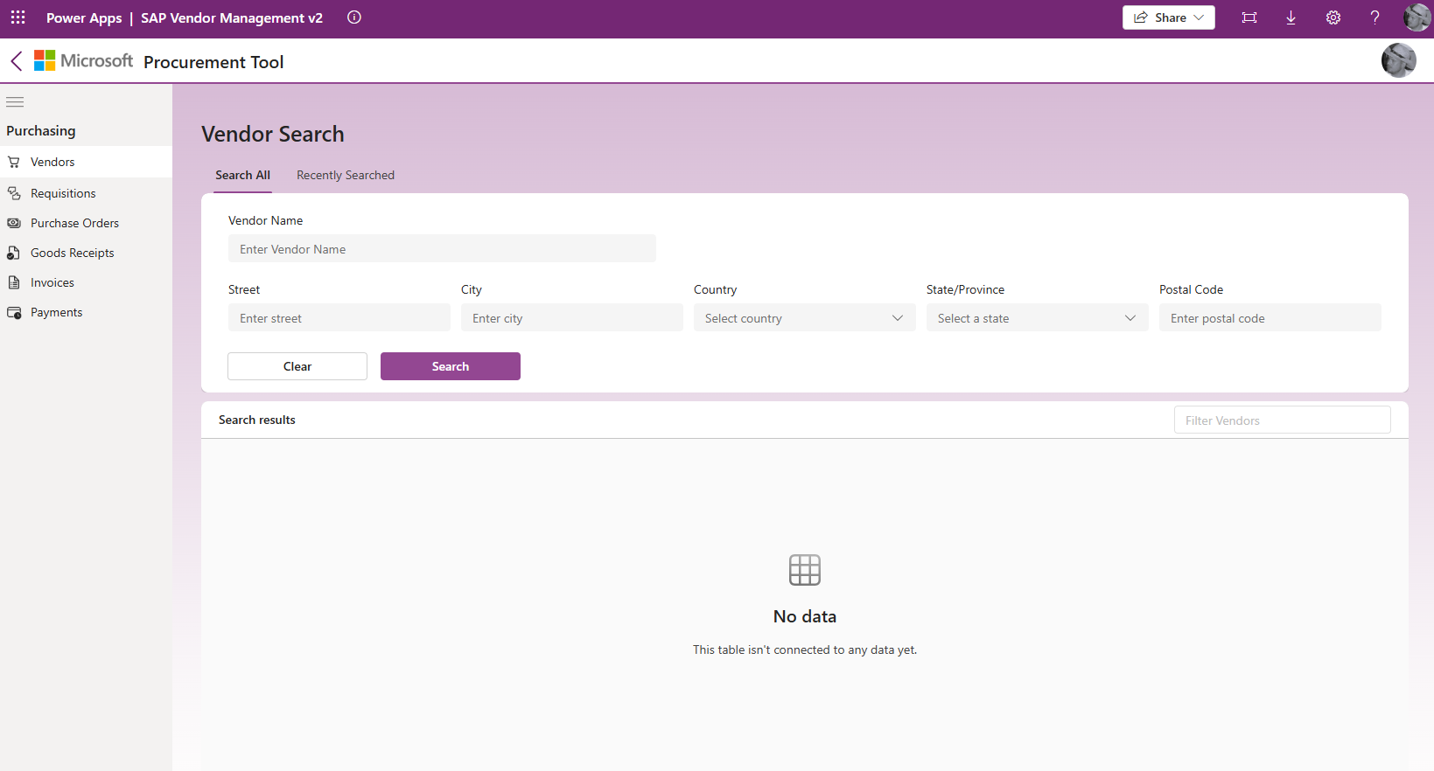Click the Payments icon
This screenshot has height=771, width=1434.
[x=14, y=312]
